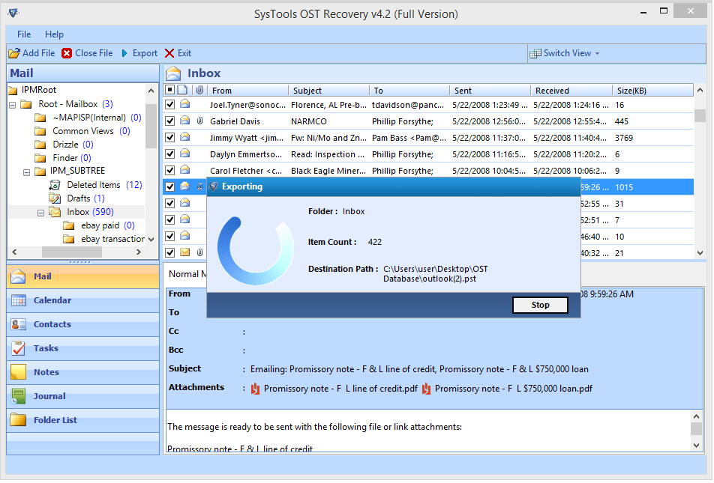714x483 pixels.
Task: Click the PDF icon for line of credit attachment
Action: [x=255, y=389]
